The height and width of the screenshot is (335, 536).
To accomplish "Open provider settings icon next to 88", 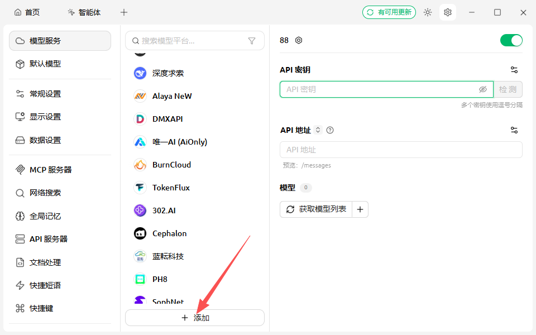I will pyautogui.click(x=299, y=40).
